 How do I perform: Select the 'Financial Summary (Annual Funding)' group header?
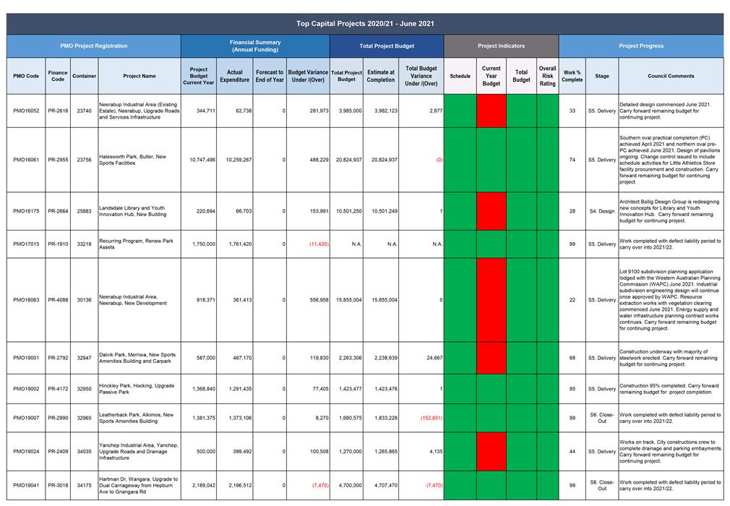tap(255, 46)
